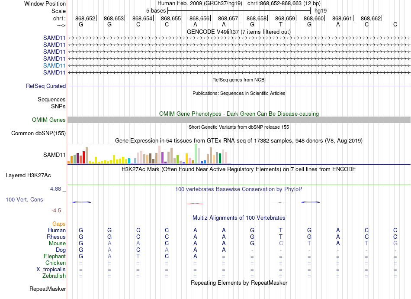
Task: Click the 4.88 PhyloP upper scale value
Action: [55, 189]
